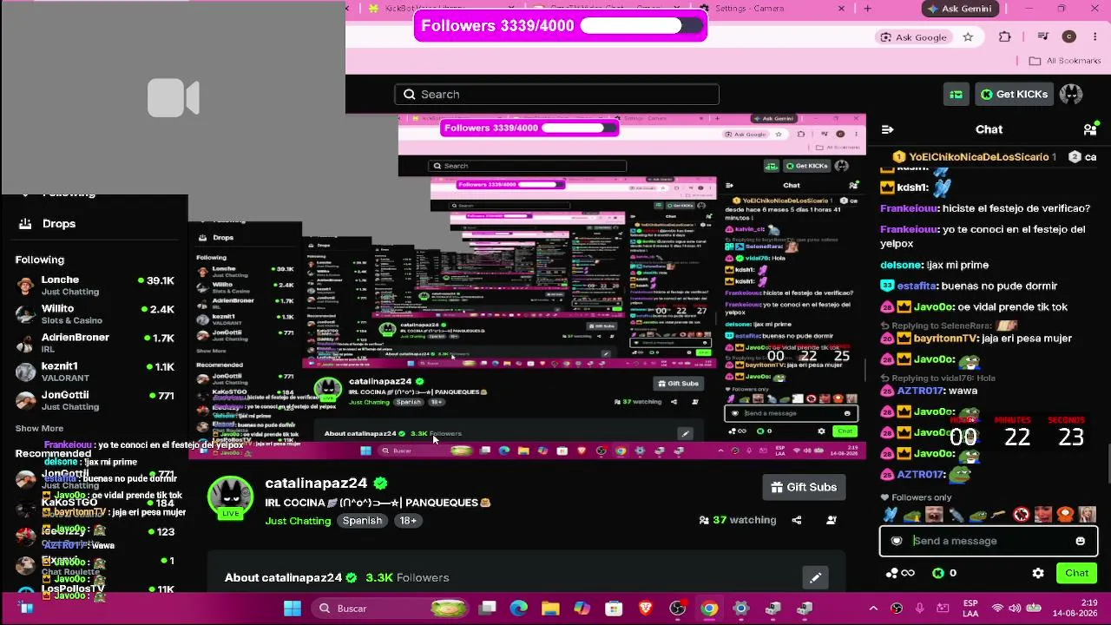Edit the About catalinapaz24 section
The height and width of the screenshot is (625, 1111).
(x=816, y=578)
